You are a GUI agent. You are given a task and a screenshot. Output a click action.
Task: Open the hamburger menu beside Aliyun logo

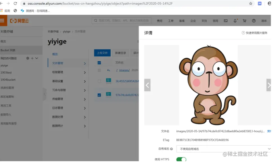point(3,21)
